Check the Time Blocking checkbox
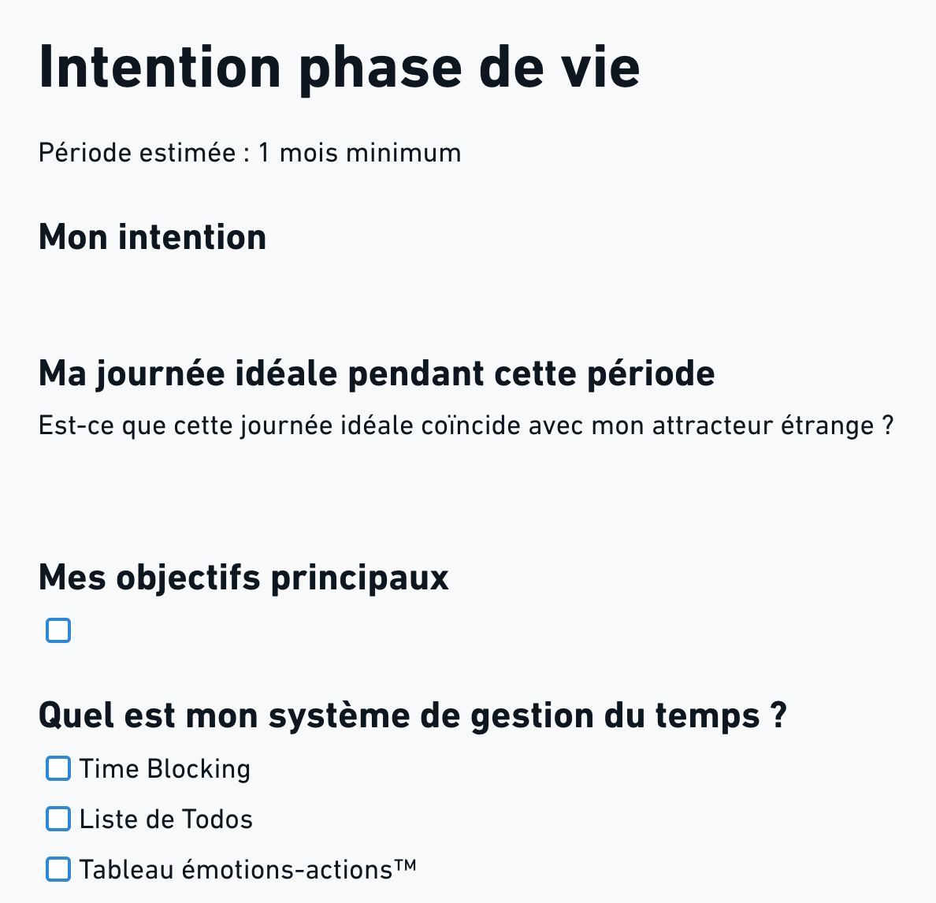This screenshot has height=903, width=936. click(x=58, y=768)
